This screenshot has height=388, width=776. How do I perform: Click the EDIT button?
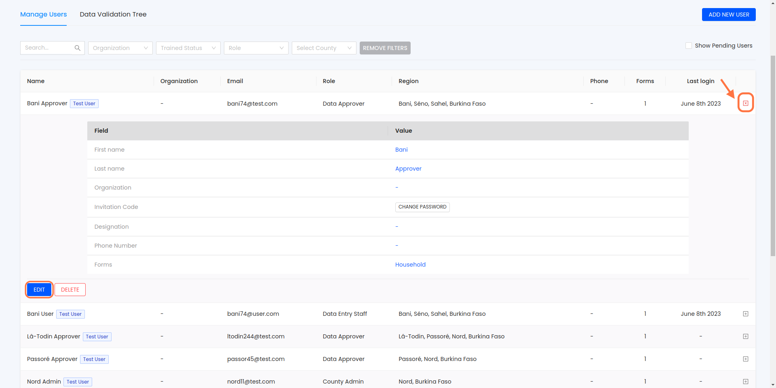[39, 290]
